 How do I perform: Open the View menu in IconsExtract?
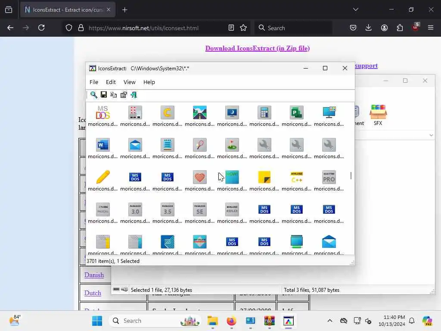129,82
